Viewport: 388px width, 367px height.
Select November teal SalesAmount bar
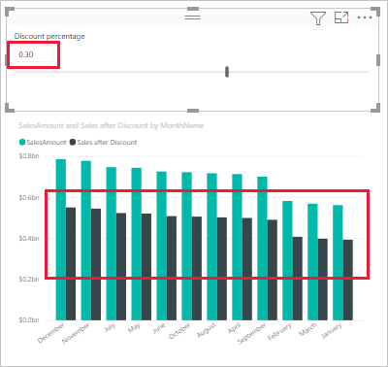click(86, 241)
